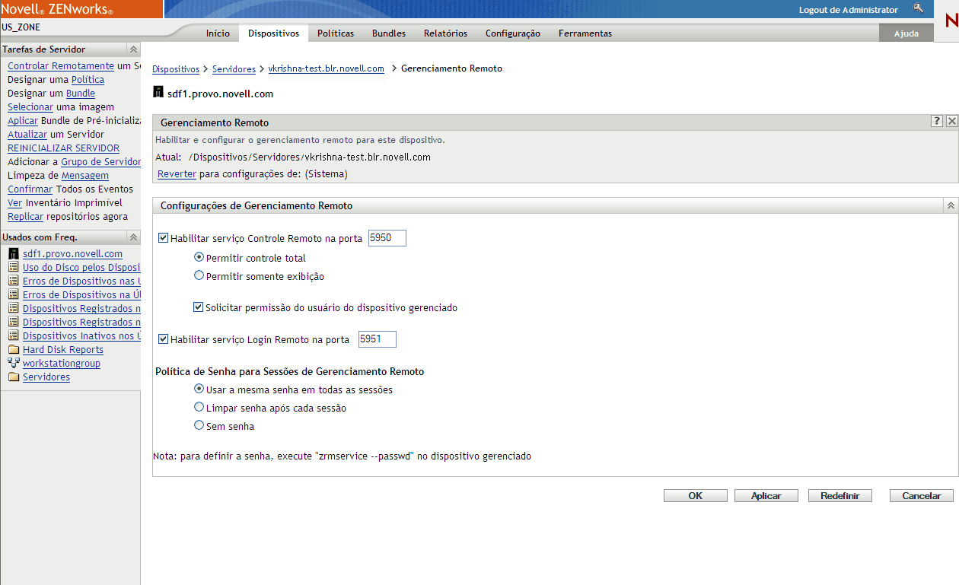Open the key icon beside Logout de Administrator
Image resolution: width=959 pixels, height=585 pixels.
[918, 9]
